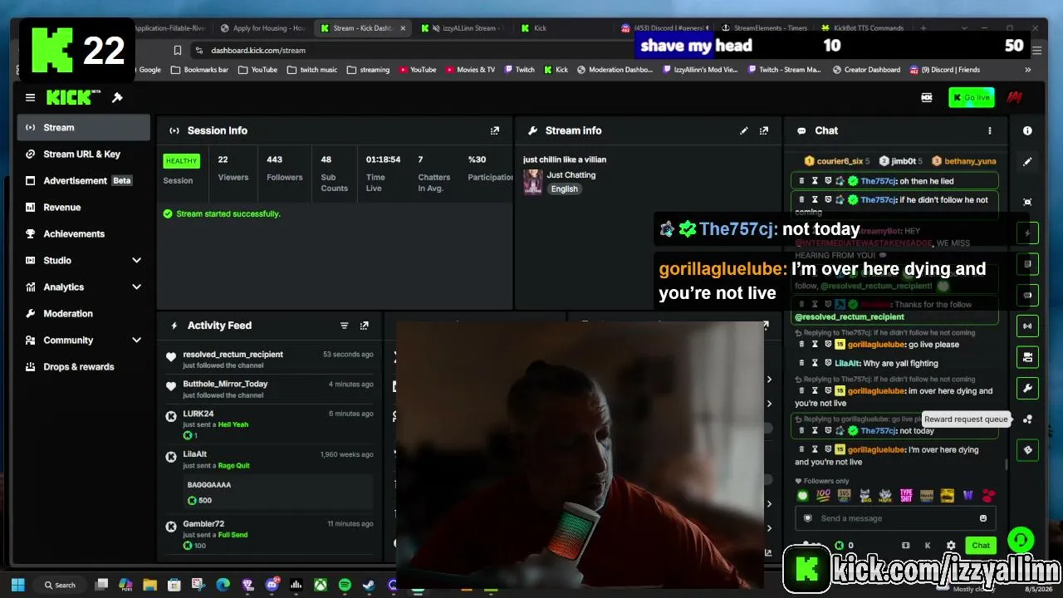This screenshot has height=598, width=1063.
Task: Toggle the camera layout icon in right sidebar
Action: 1027,357
